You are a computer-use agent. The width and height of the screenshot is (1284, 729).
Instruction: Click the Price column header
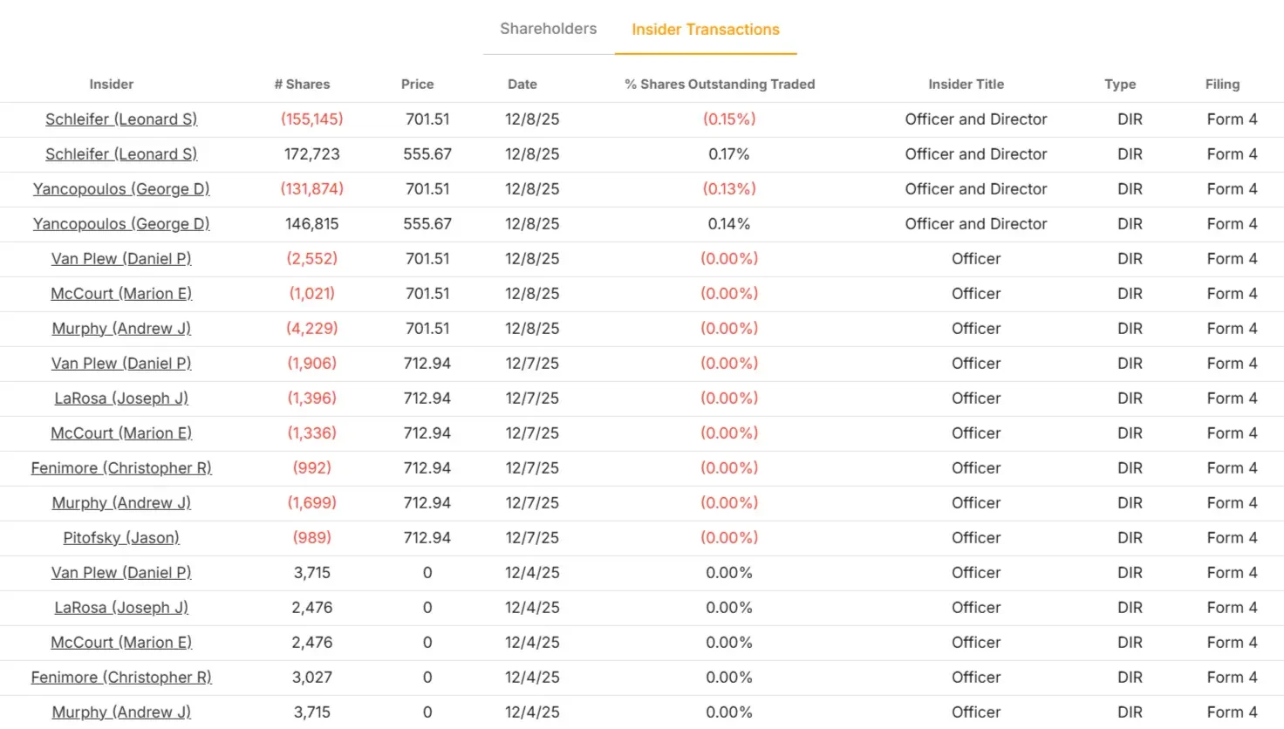click(417, 85)
